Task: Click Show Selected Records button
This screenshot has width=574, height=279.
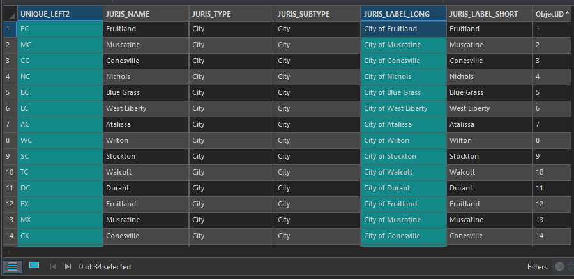Action: 34,266
